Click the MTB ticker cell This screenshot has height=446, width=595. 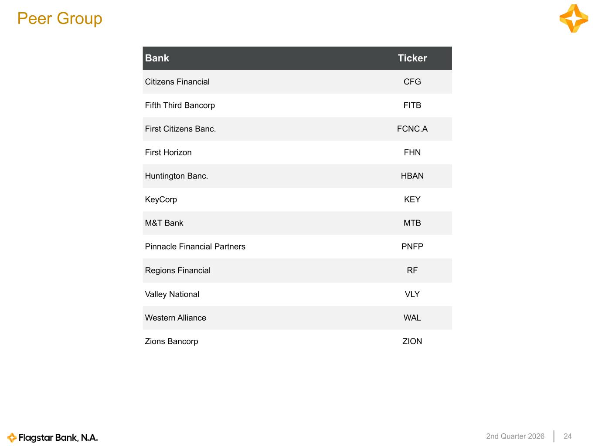[412, 223]
